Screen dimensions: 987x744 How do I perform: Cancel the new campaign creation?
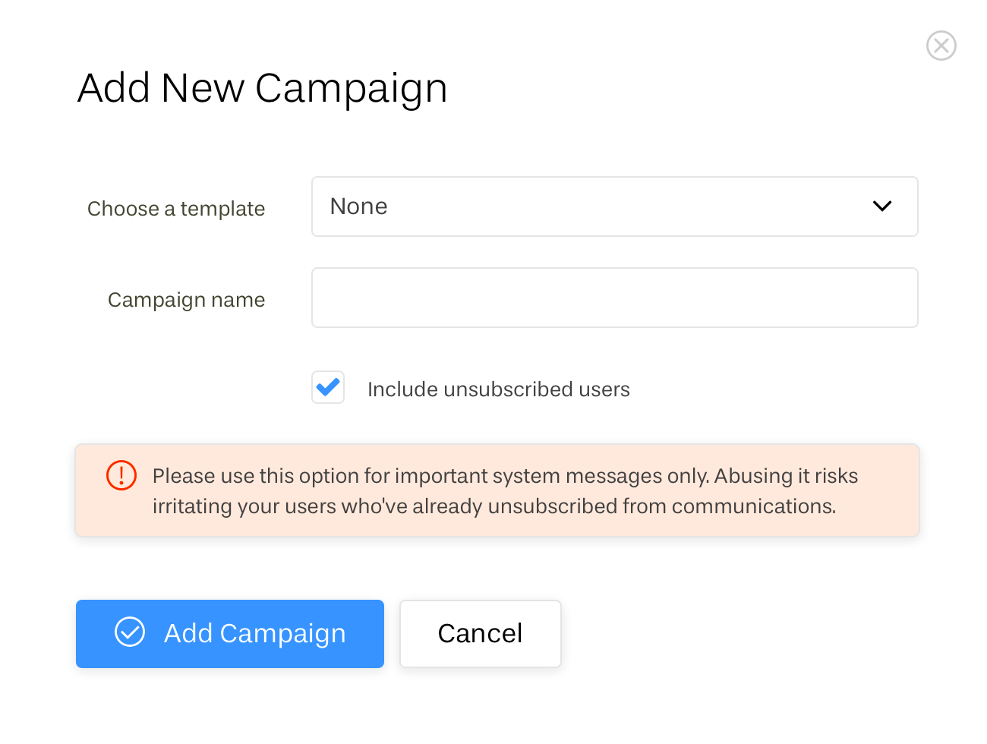(x=480, y=634)
